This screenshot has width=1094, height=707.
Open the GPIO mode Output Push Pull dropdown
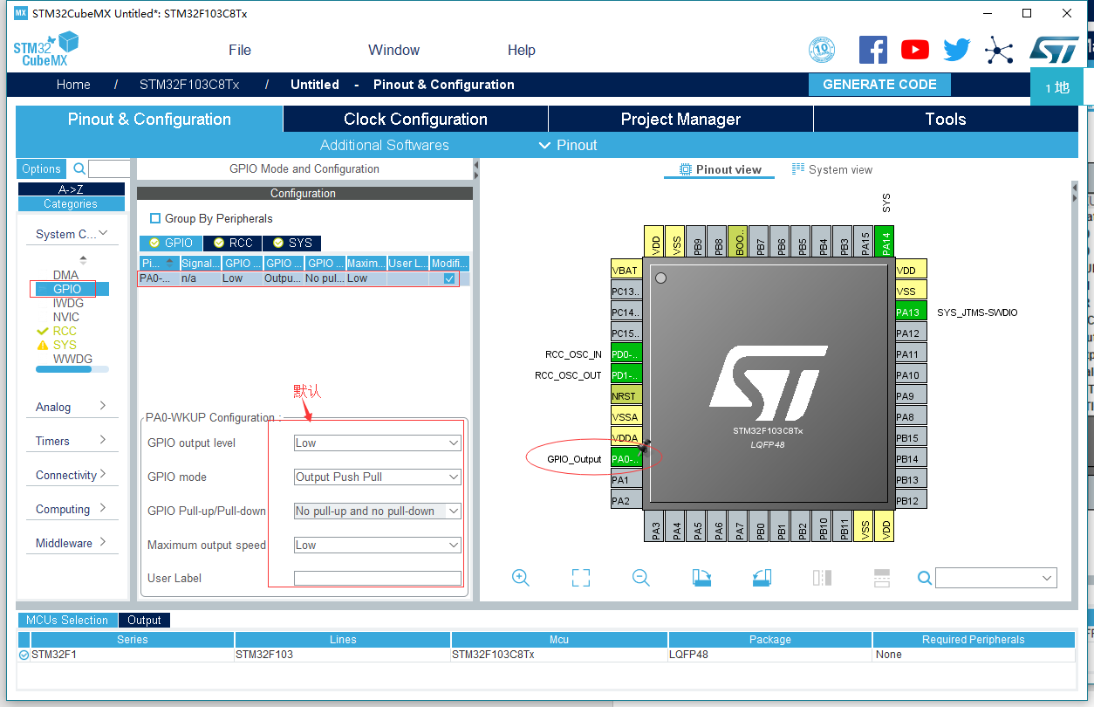point(377,477)
